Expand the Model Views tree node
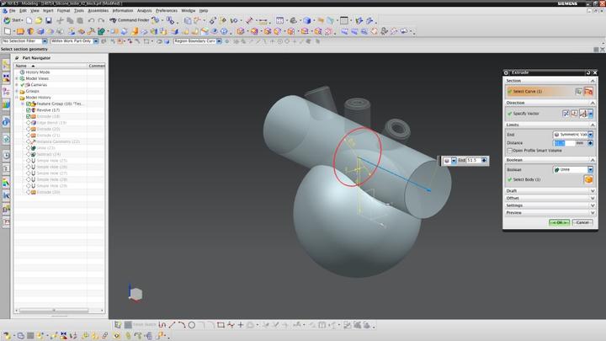 click(17, 78)
